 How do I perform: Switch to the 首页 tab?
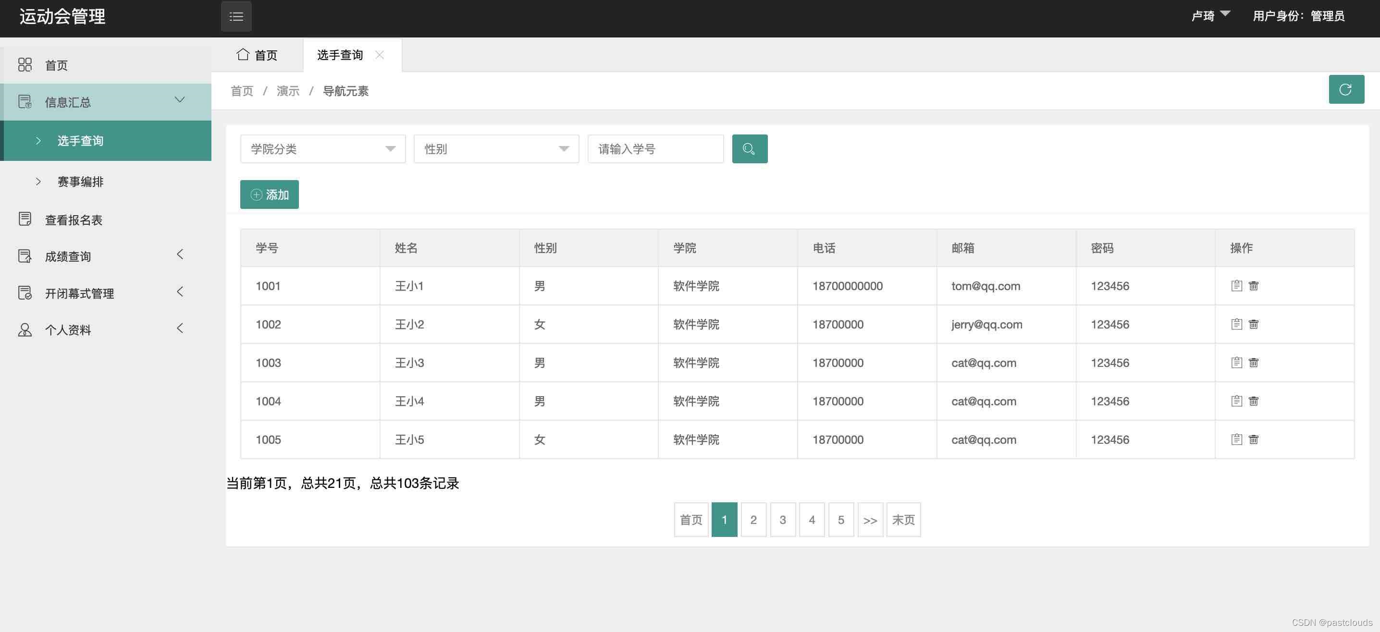click(x=258, y=55)
